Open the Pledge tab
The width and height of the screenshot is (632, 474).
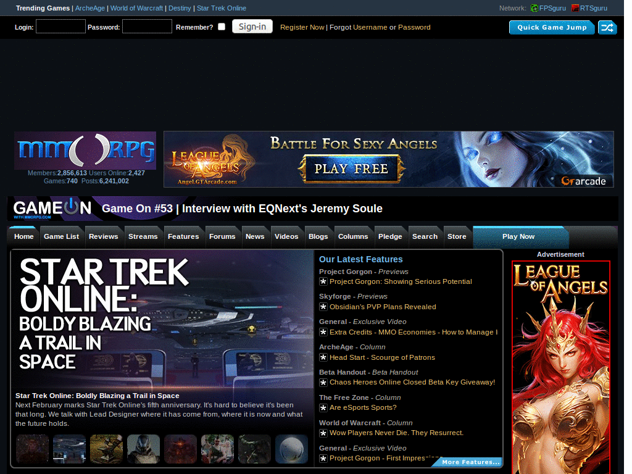[x=390, y=236]
